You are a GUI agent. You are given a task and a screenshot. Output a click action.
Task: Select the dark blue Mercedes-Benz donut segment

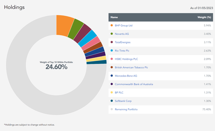[x=94, y=51]
